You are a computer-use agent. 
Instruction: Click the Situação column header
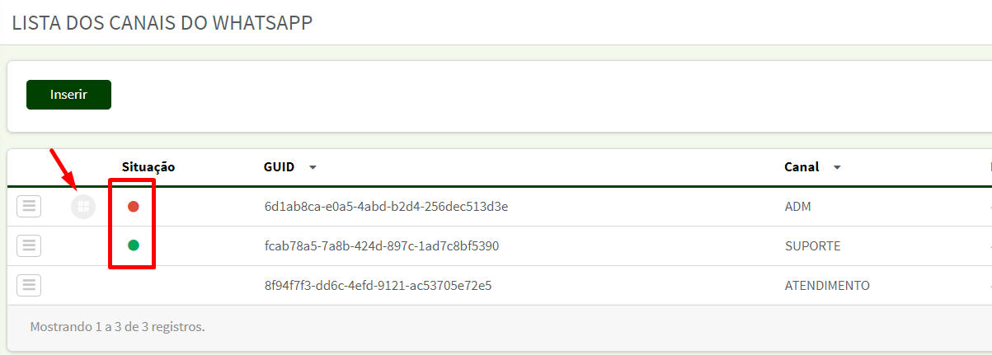click(148, 166)
